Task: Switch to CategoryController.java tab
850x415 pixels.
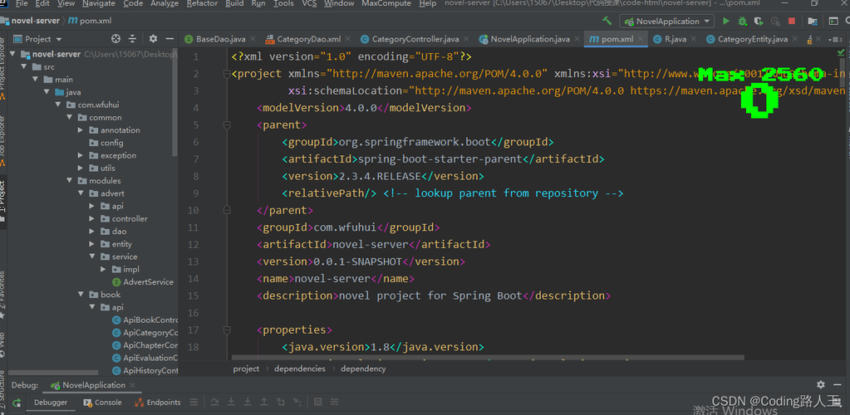Action: click(414, 39)
